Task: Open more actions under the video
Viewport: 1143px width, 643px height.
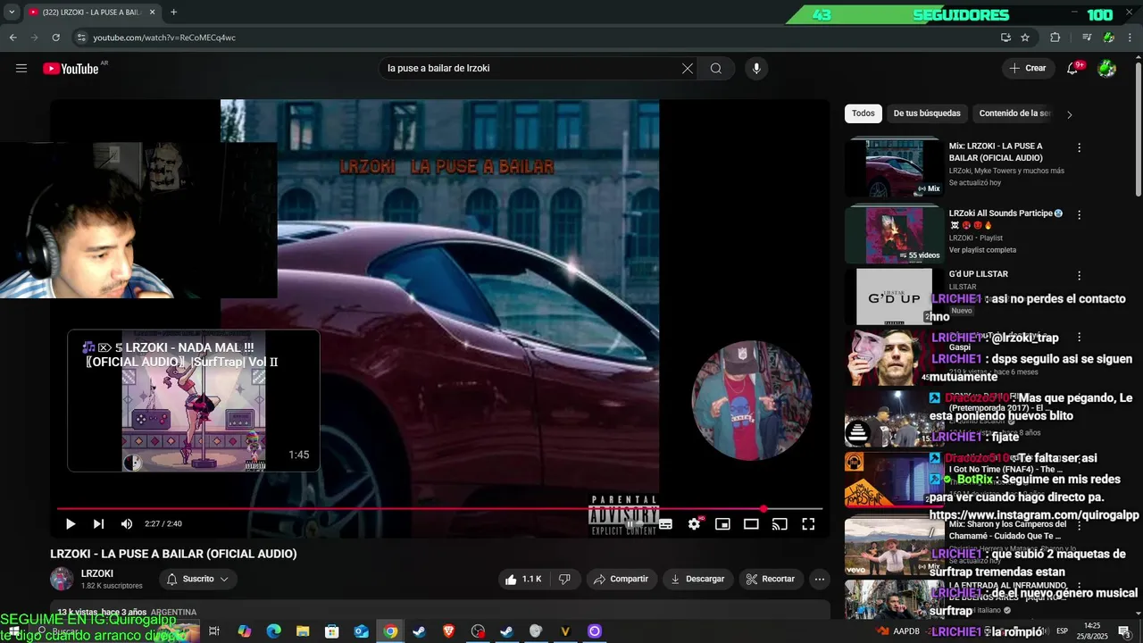Action: click(820, 579)
